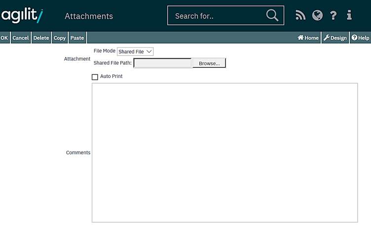Viewport: 371px width, 239px height.
Task: Select Cancel in the toolbar
Action: click(x=21, y=38)
